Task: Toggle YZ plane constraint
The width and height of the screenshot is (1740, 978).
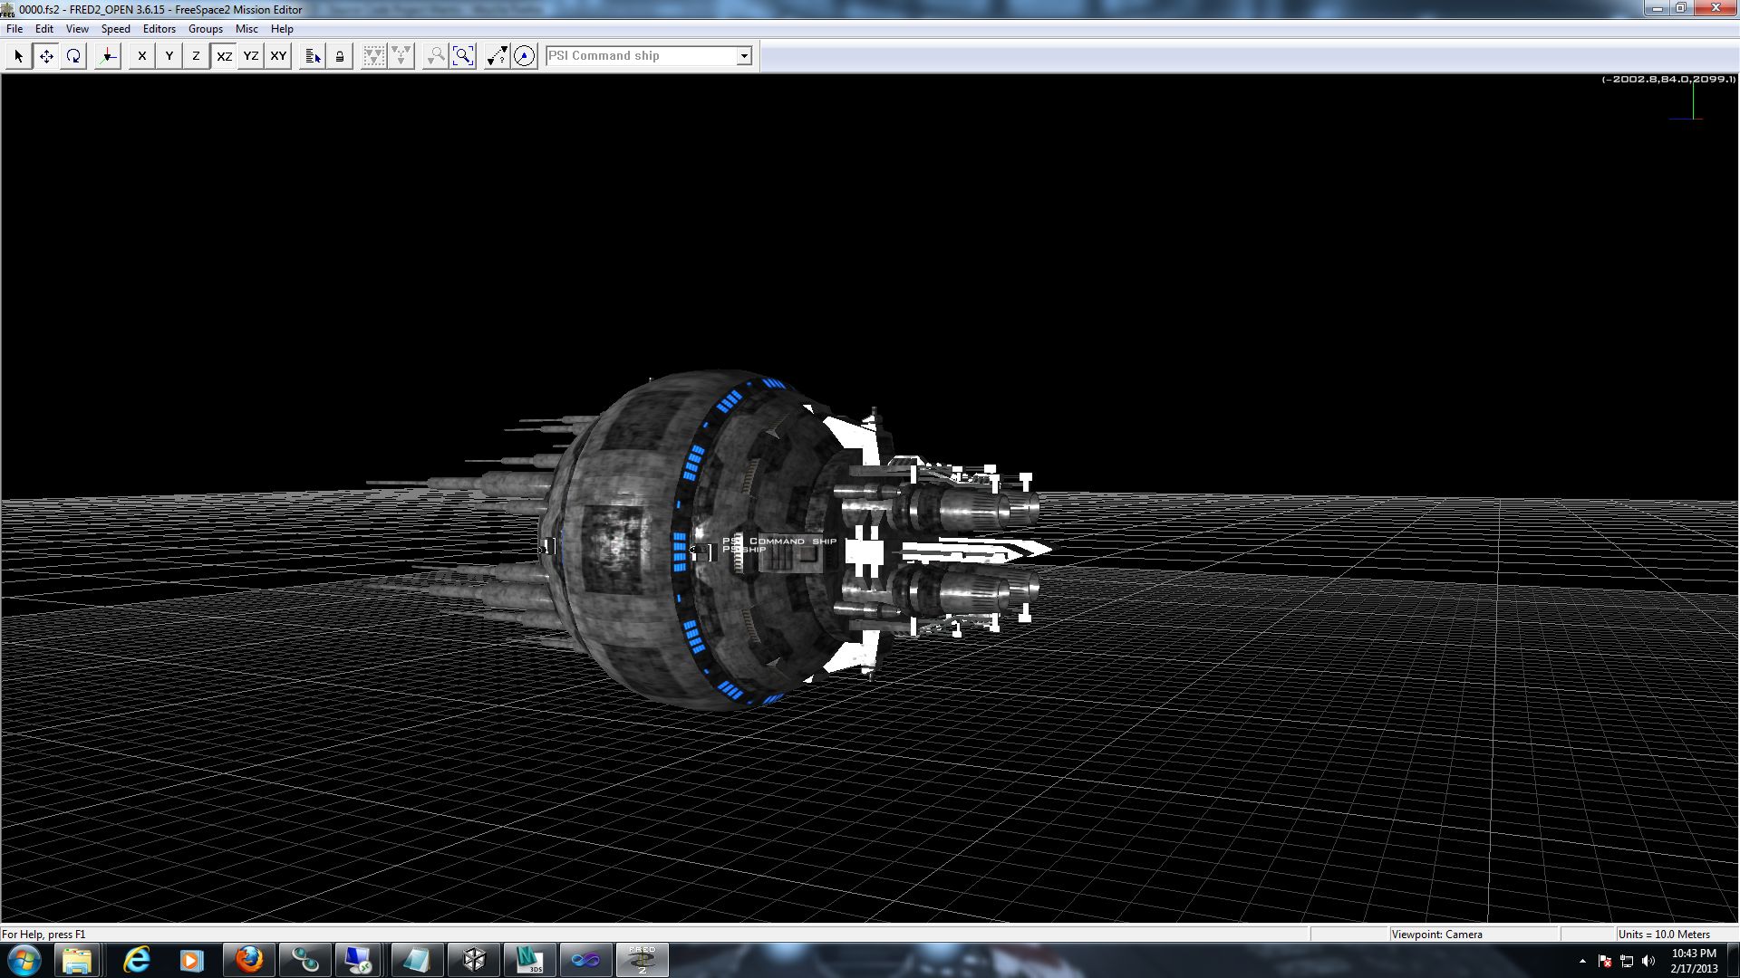Action: (251, 56)
